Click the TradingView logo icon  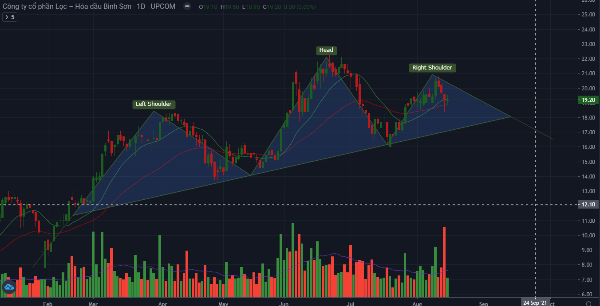click(x=9, y=287)
